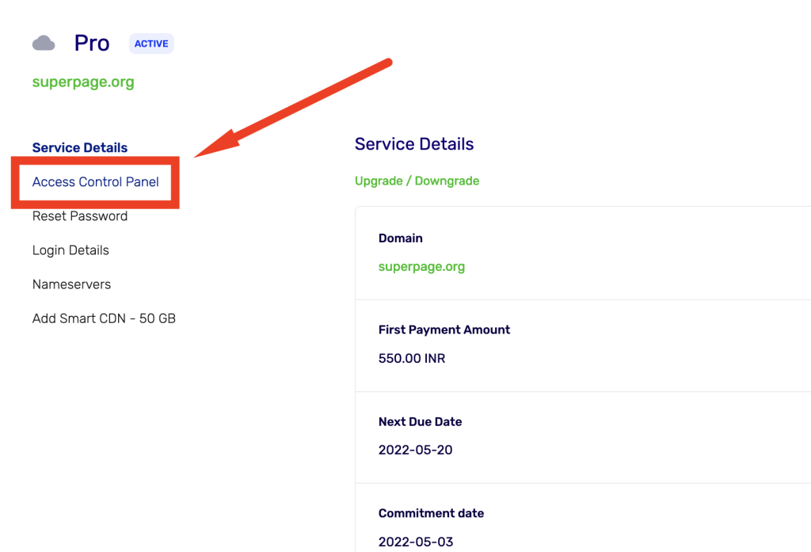Click the Pro plan title

coord(92,43)
